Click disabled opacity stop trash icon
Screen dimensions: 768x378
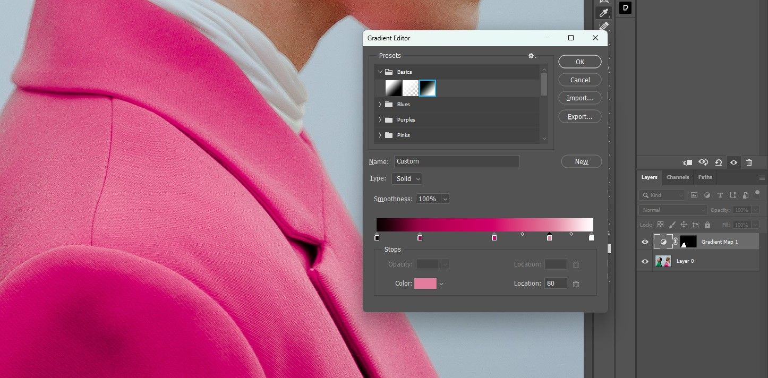tap(576, 264)
